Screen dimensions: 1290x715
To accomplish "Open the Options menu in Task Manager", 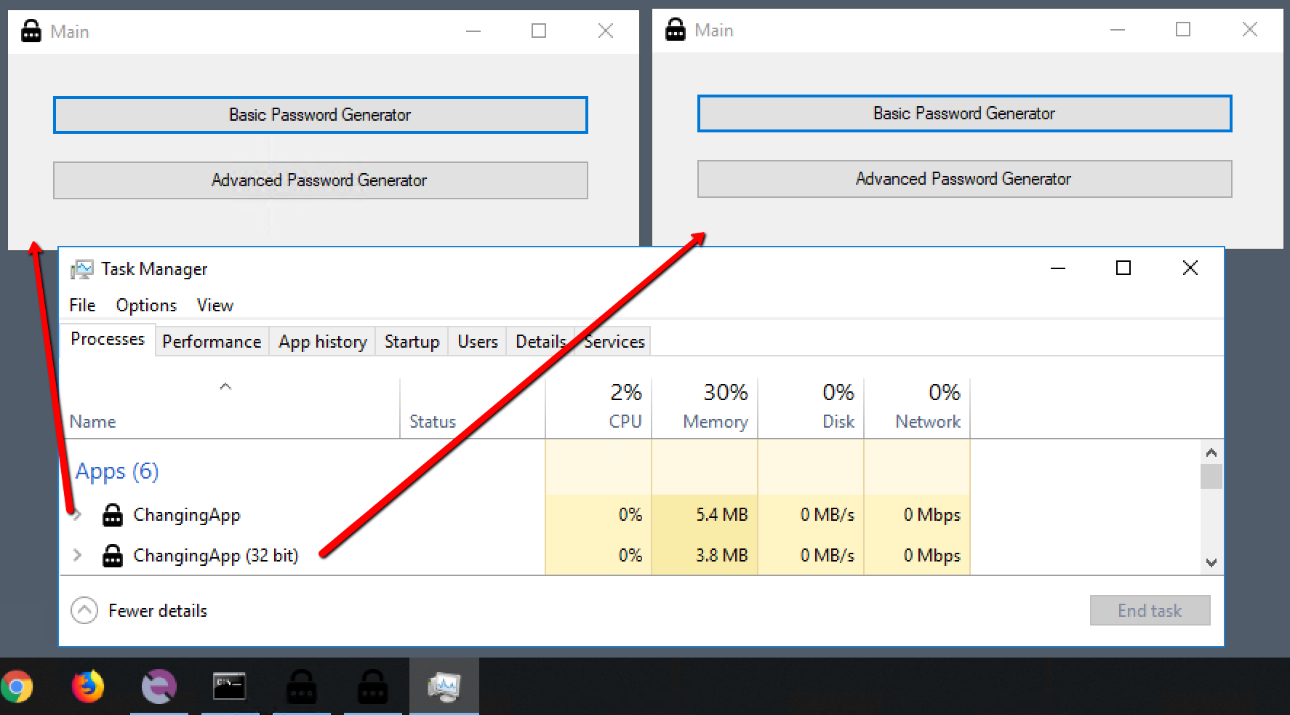I will (146, 305).
